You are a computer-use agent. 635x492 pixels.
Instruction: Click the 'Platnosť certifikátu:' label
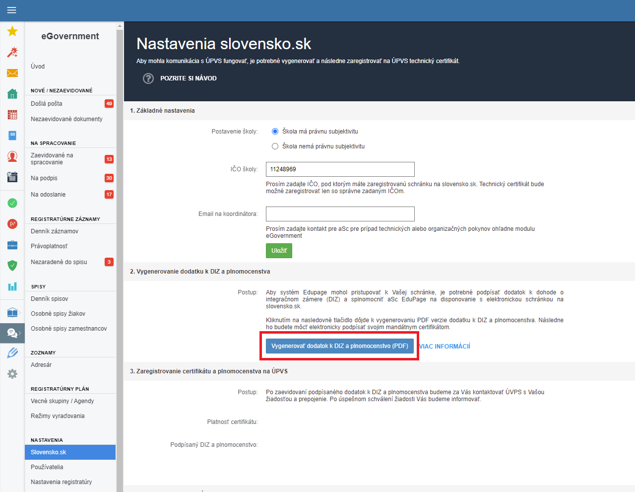(x=233, y=422)
